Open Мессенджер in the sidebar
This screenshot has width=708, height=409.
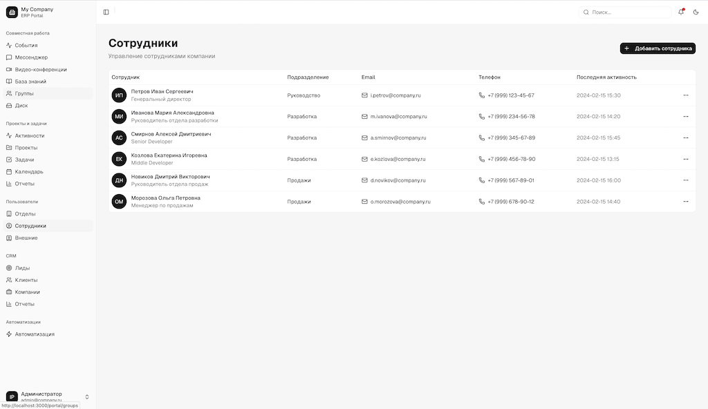(31, 57)
